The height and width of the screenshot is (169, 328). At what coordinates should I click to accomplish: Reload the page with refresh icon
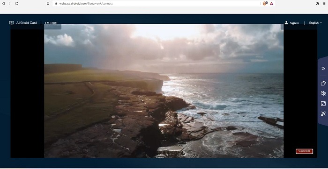(17, 3)
